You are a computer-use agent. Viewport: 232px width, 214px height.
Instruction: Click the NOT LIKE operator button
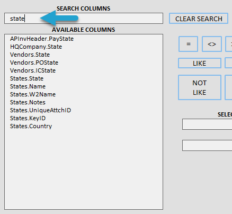200,87
